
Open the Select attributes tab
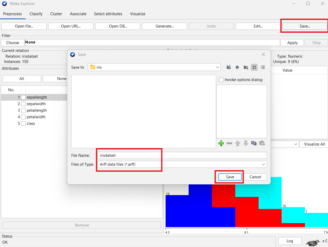108,14
